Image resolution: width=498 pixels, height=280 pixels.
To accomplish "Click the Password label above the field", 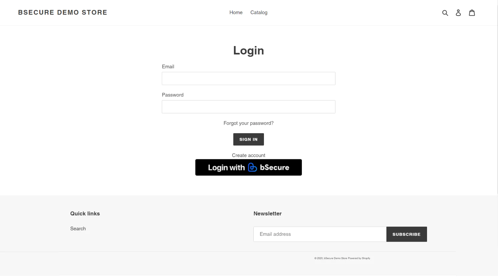I will click(172, 95).
